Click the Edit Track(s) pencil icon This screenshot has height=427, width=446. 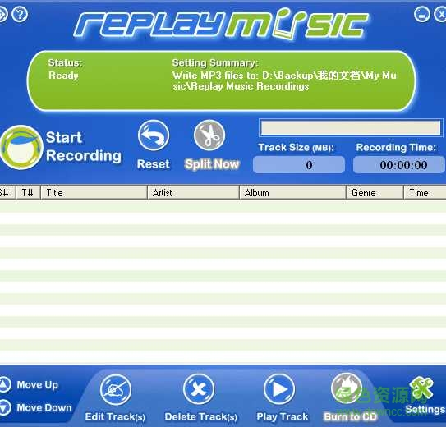point(116,390)
